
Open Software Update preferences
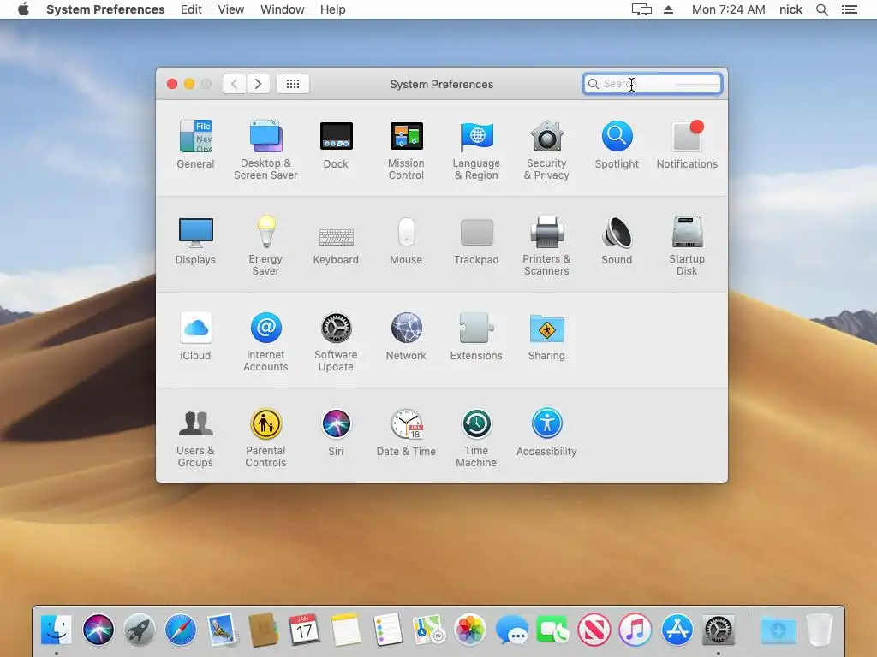336,342
